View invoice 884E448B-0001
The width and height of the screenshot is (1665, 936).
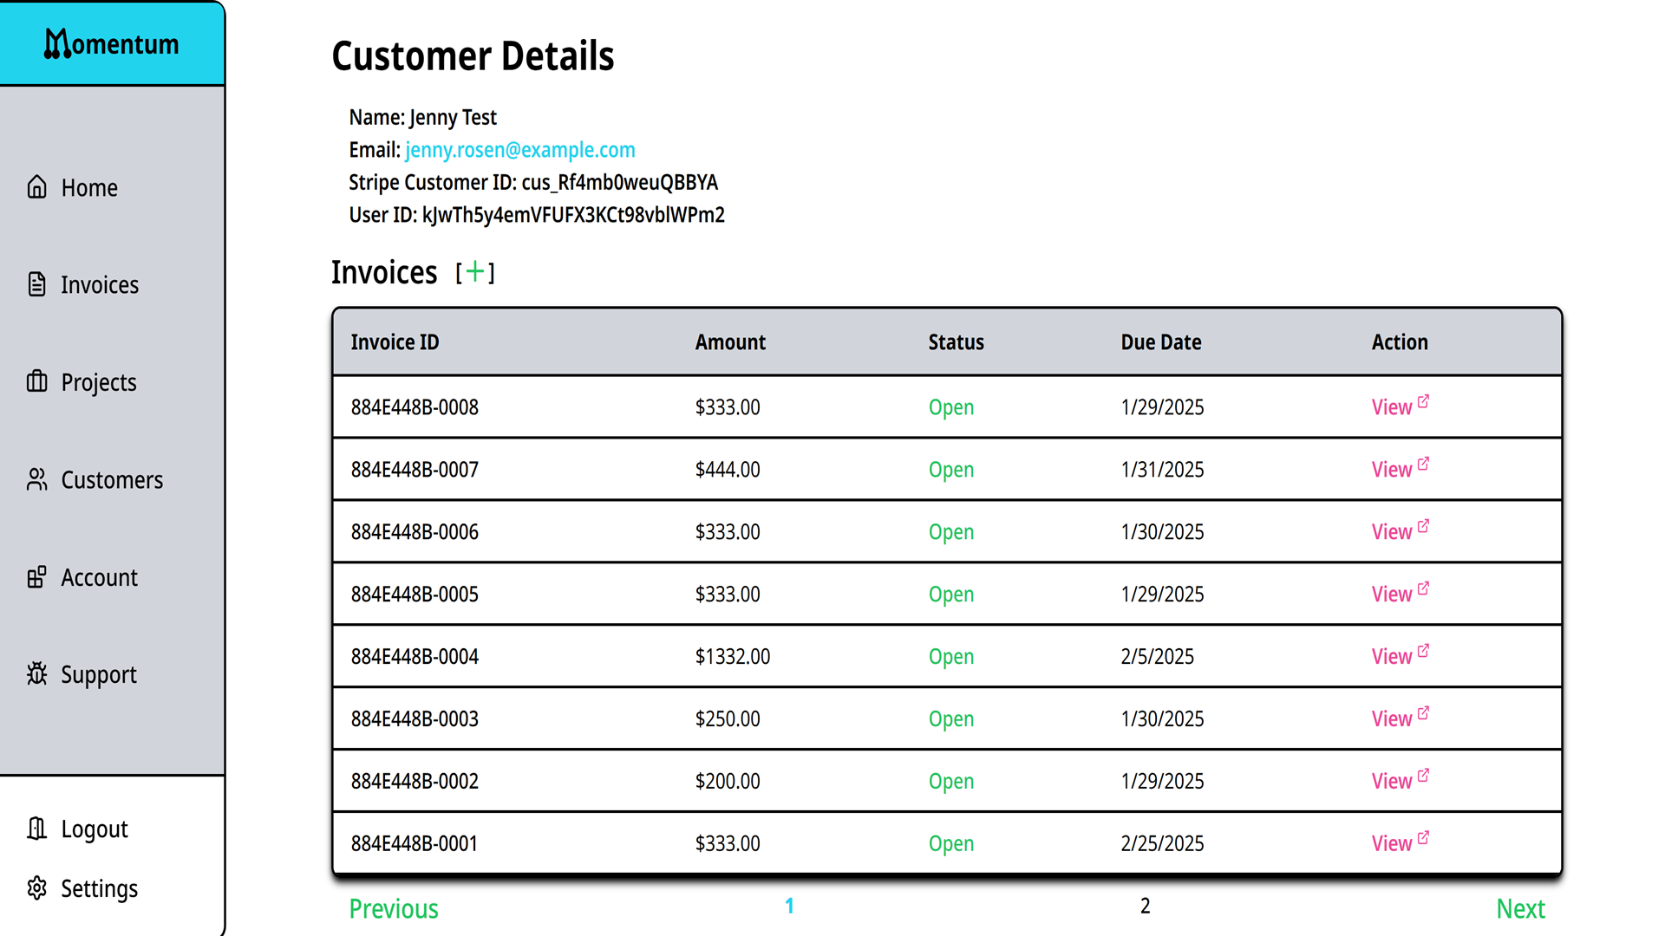(1391, 844)
